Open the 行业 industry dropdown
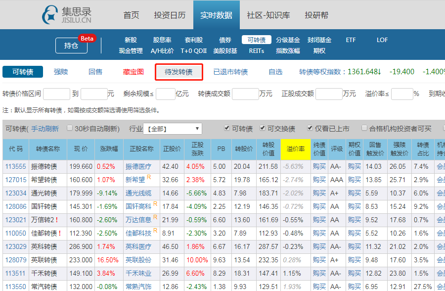Image resolution: width=445 pixels, height=291 pixels. pyautogui.click(x=174, y=128)
